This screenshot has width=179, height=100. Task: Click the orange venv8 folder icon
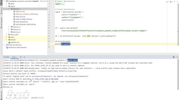(9, 40)
